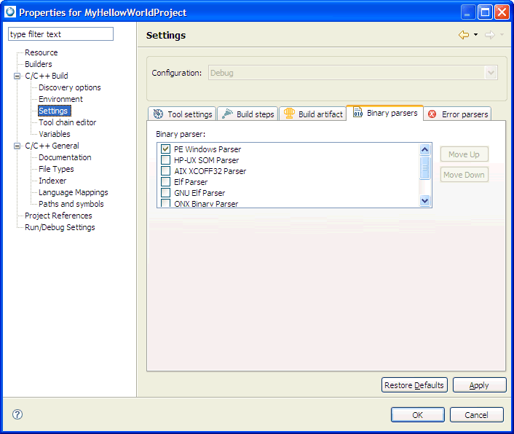The height and width of the screenshot is (434, 514).
Task: Open the back history dropdown arrow
Action: (475, 35)
